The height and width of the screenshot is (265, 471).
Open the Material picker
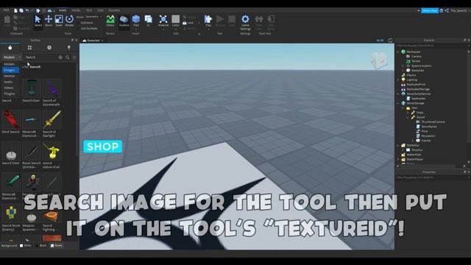pyautogui.click(x=163, y=21)
